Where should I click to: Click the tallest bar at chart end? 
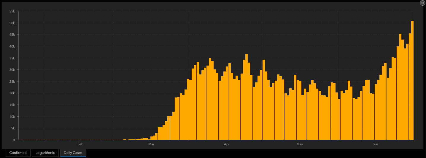412,80
